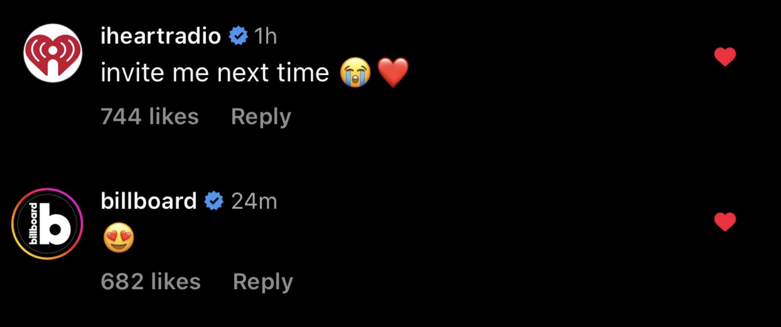Image resolution: width=781 pixels, height=327 pixels.
Task: View the 682 likes list
Action: click(151, 282)
